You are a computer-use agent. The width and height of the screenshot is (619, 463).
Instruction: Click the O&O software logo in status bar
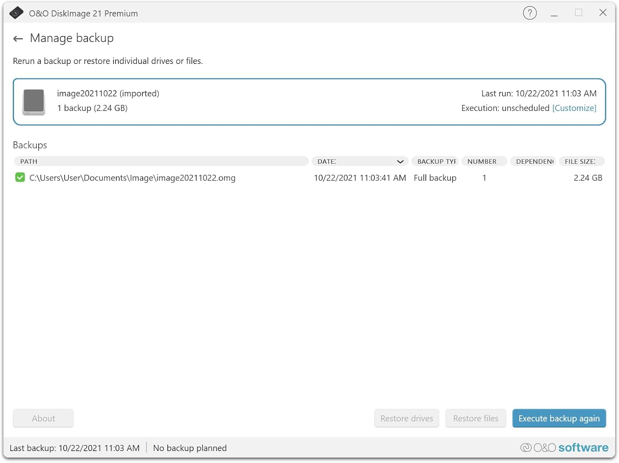click(x=564, y=447)
